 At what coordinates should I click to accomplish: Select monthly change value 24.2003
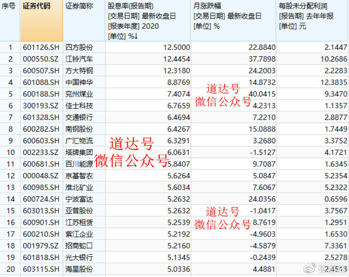click(x=262, y=71)
